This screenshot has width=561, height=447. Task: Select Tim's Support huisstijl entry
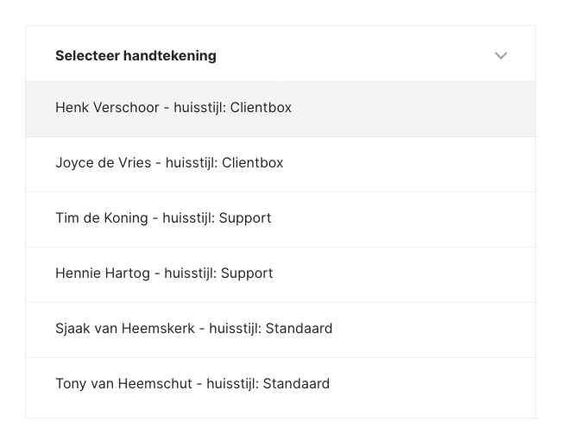tap(163, 218)
